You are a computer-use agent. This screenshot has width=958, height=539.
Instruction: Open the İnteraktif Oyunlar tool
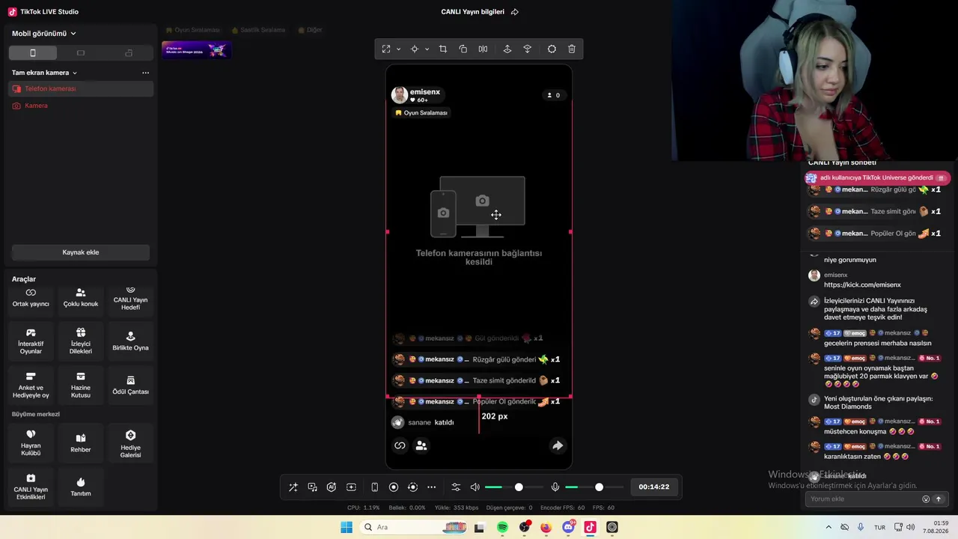click(x=31, y=341)
